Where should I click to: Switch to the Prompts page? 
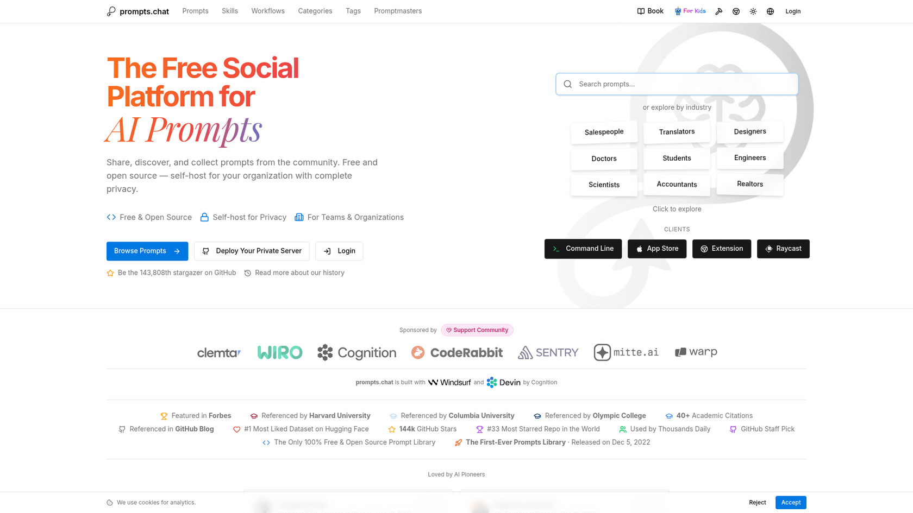[x=195, y=11]
